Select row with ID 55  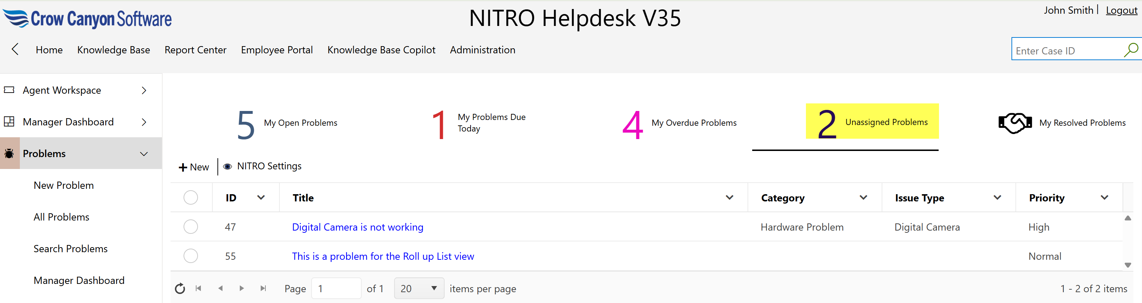point(191,256)
